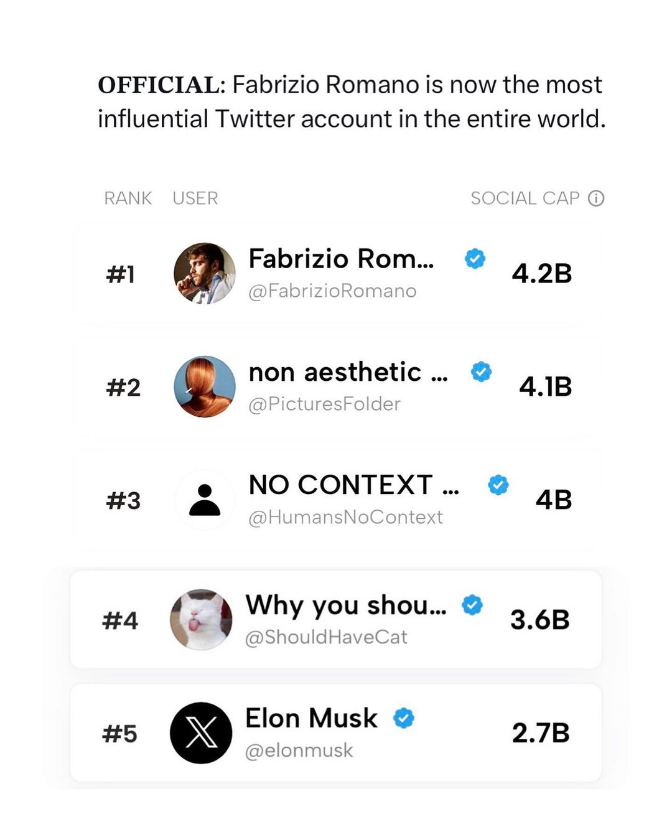This screenshot has width=672, height=840.
Task: Open the @PicturesFolder handle link
Action: point(324,404)
